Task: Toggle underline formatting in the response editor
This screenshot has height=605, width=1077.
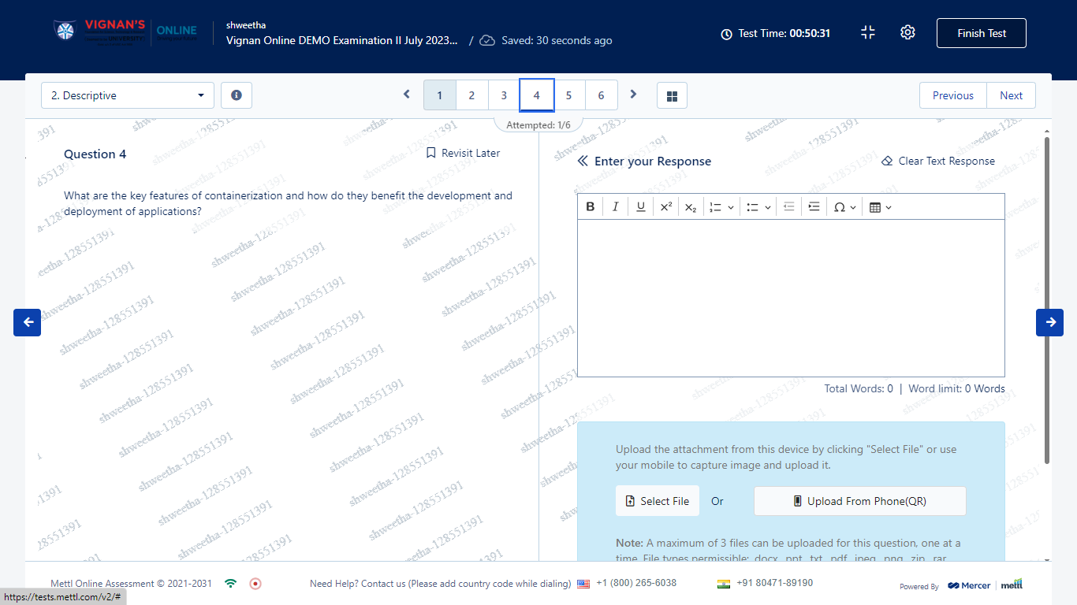Action: (641, 207)
